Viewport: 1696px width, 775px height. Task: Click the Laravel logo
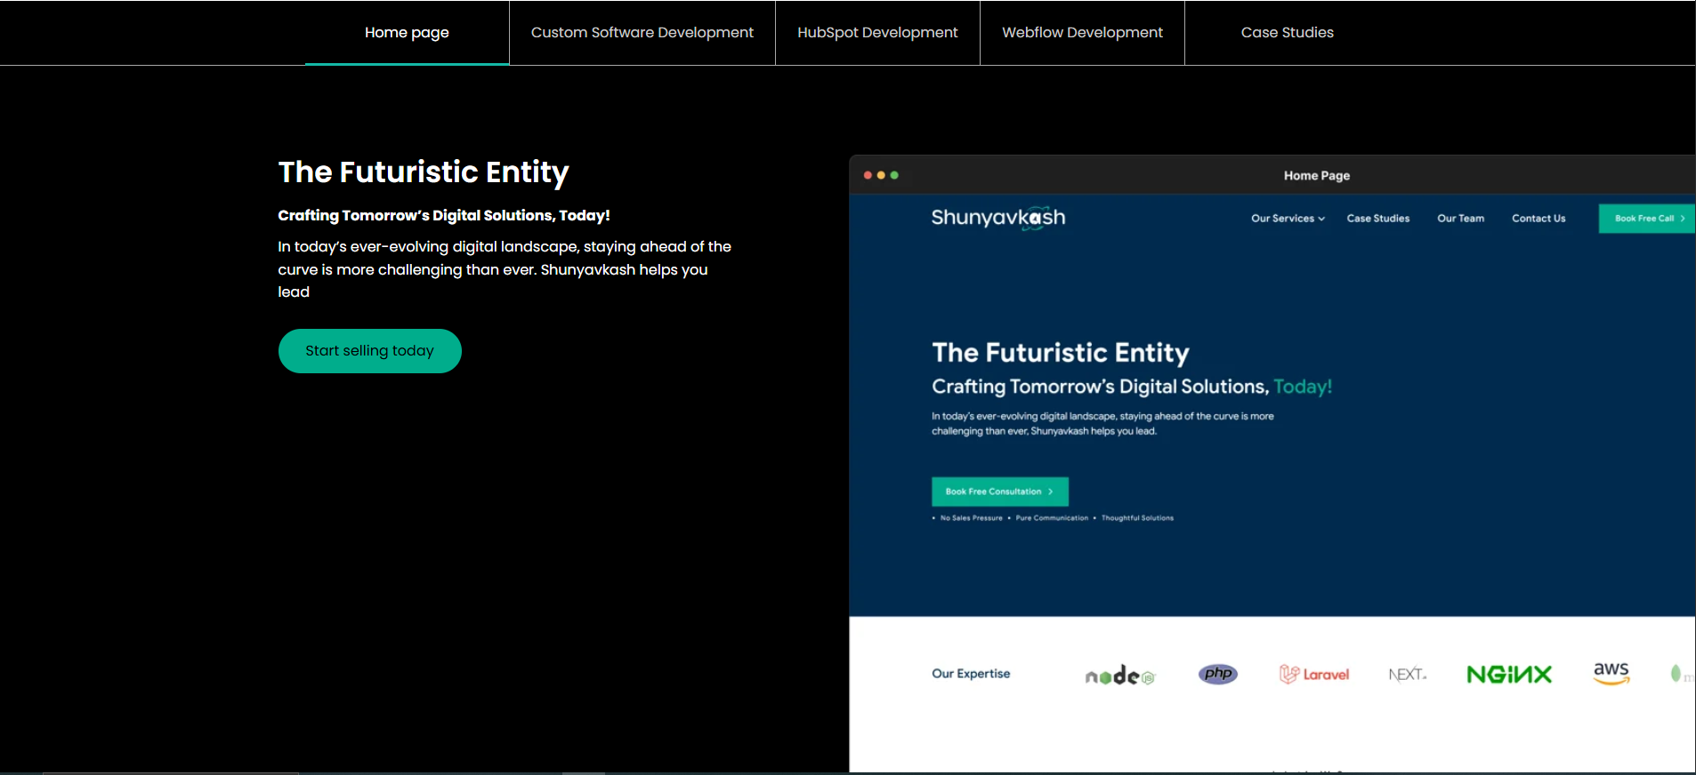click(x=1314, y=675)
